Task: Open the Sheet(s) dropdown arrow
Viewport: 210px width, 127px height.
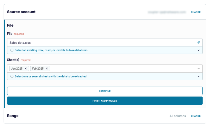Action: click(x=199, y=69)
